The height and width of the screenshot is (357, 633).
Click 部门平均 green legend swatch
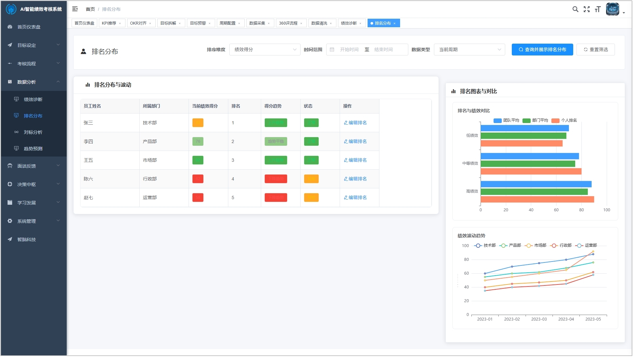[x=527, y=120]
